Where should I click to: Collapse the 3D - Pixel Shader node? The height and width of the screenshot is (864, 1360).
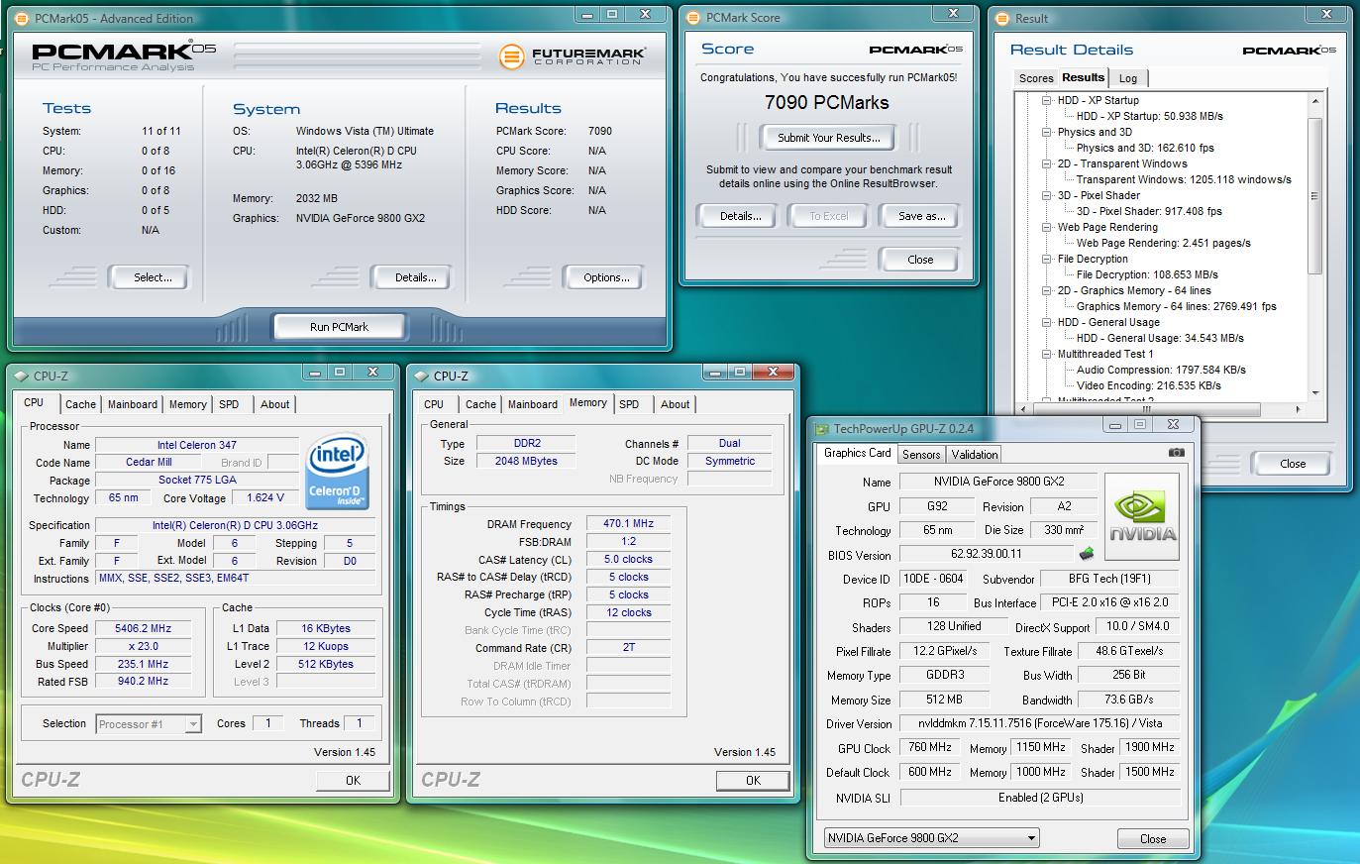(x=1047, y=195)
